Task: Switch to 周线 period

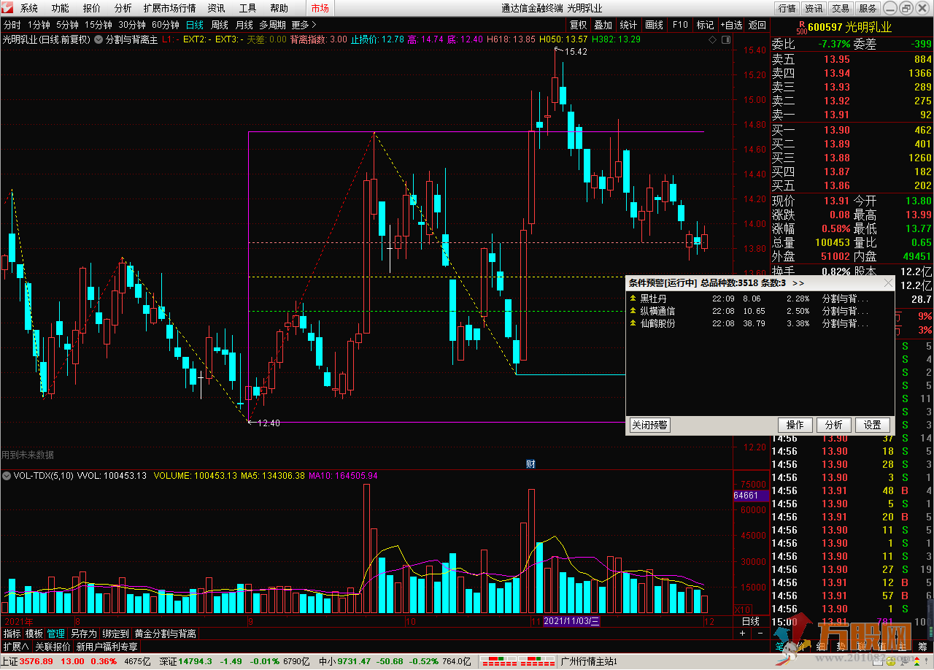Action: [x=220, y=25]
